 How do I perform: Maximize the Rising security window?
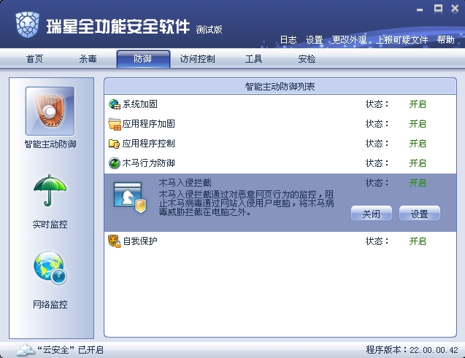(438, 9)
